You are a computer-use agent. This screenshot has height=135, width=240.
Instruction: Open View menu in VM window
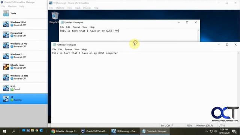coord(69,8)
